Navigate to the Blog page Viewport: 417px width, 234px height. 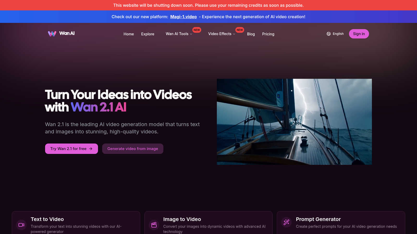click(x=251, y=34)
